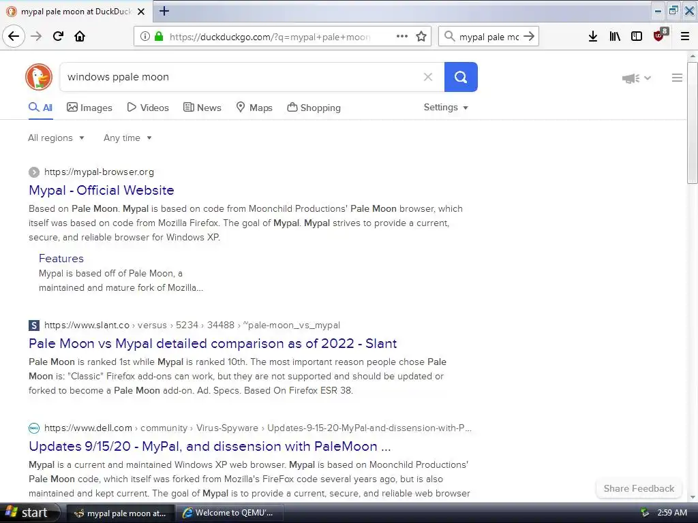
Task: Select the All results tab
Action: pyautogui.click(x=40, y=108)
